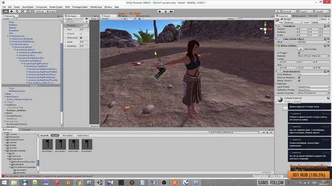Click the Global toggle button
Screen dimensions: 332x186
tap(51, 11)
